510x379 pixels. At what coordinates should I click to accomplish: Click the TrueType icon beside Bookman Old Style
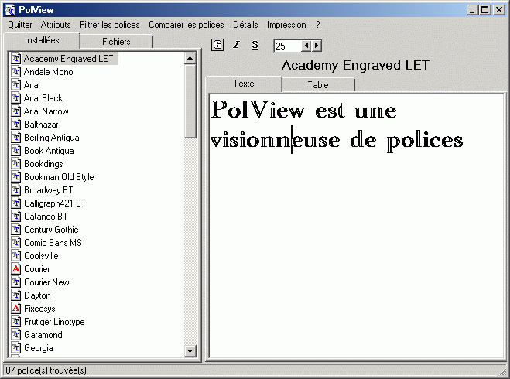click(x=16, y=177)
